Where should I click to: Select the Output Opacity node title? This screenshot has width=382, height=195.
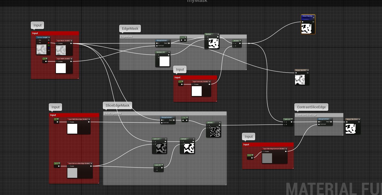coord(307,16)
